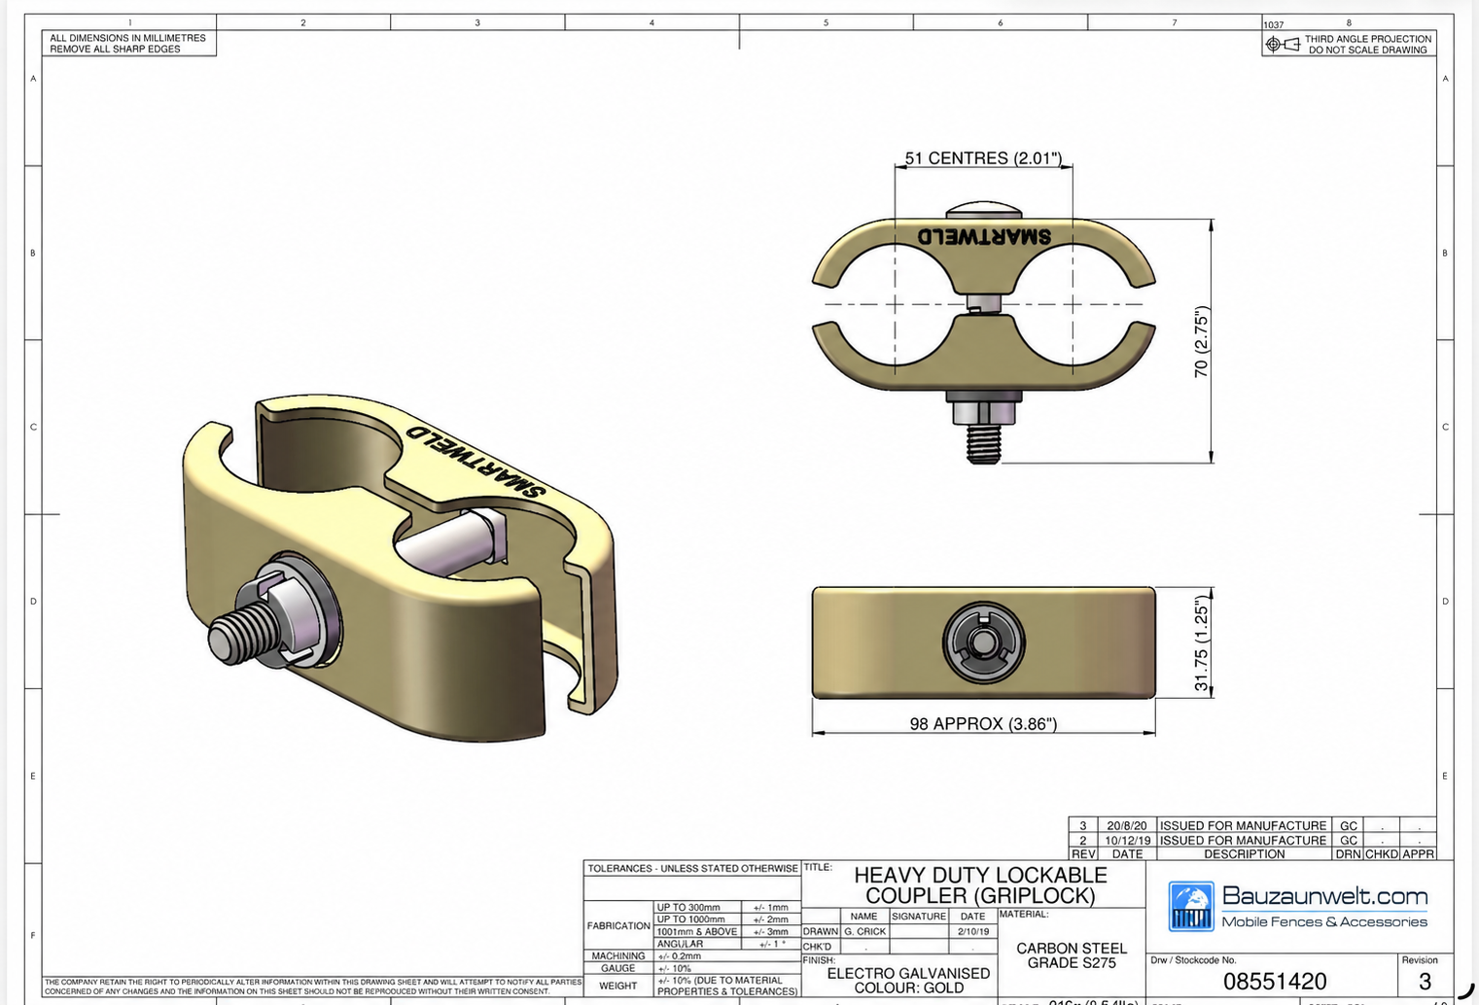Select the 'UP TO 1000mm' cell
The height and width of the screenshot is (1005, 1479).
pyautogui.click(x=691, y=918)
